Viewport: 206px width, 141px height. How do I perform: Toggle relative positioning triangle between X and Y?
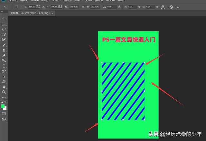click(x=43, y=7)
